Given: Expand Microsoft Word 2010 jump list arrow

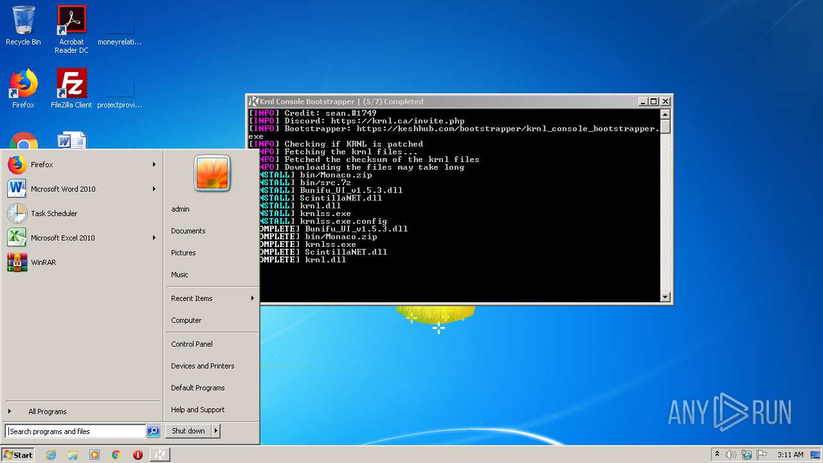Looking at the screenshot, I should tap(154, 189).
